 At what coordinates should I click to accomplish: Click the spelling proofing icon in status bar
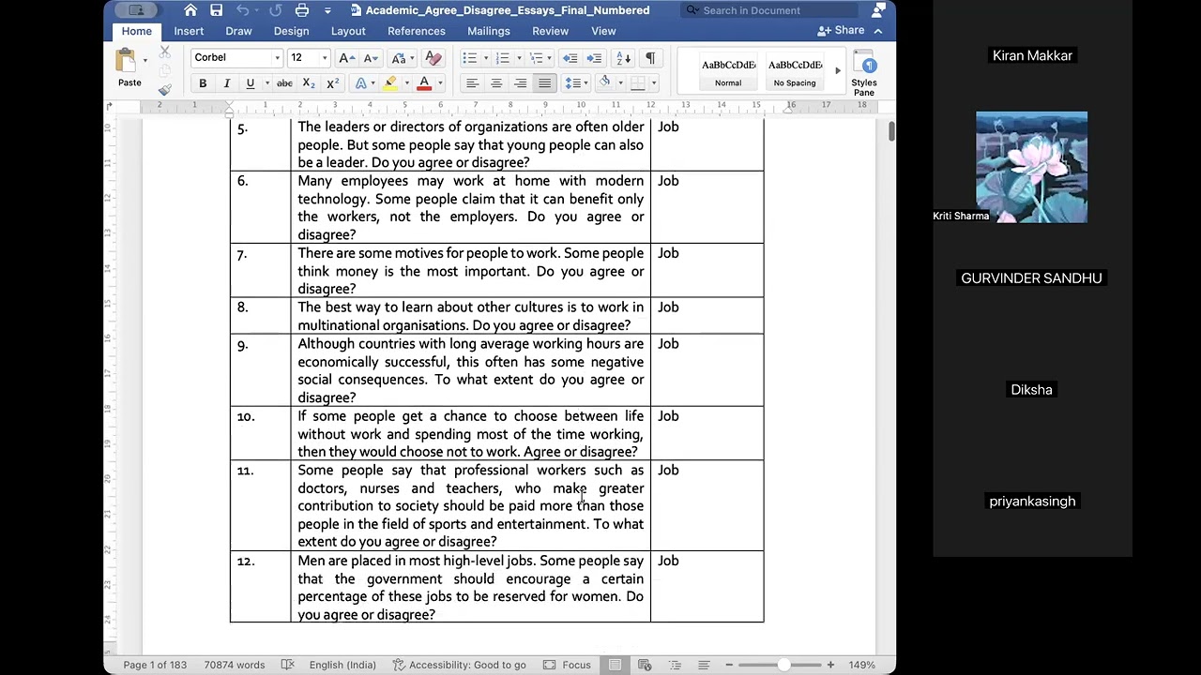click(x=288, y=665)
